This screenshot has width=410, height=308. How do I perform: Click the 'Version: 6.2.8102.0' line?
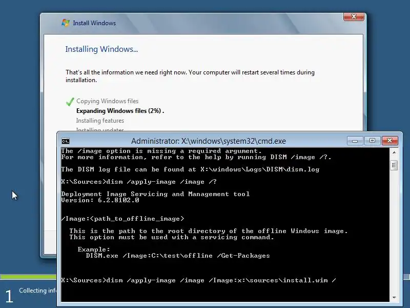click(x=100, y=200)
